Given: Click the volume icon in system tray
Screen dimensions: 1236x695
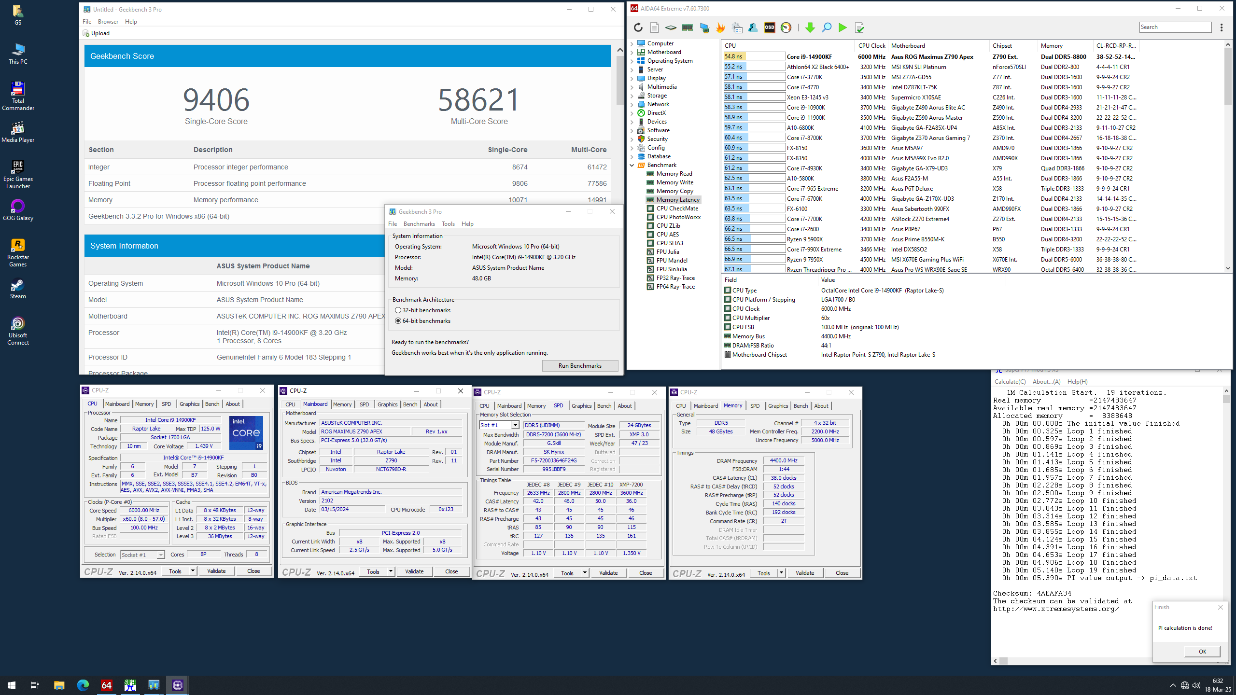Looking at the screenshot, I should tap(1196, 685).
